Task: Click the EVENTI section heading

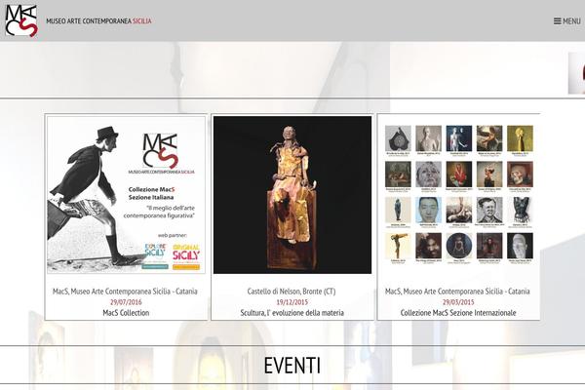Action: click(292, 366)
